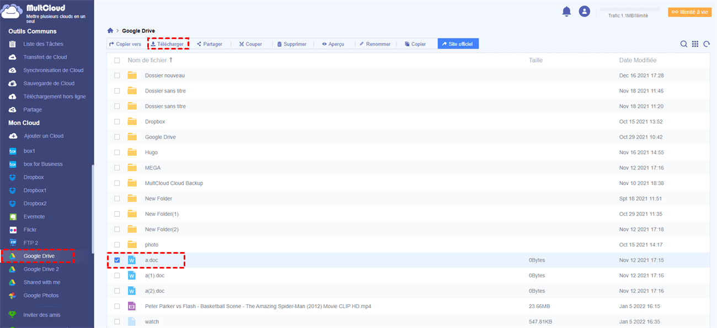Click Supprimer in the toolbar
717x328 pixels.
[292, 44]
